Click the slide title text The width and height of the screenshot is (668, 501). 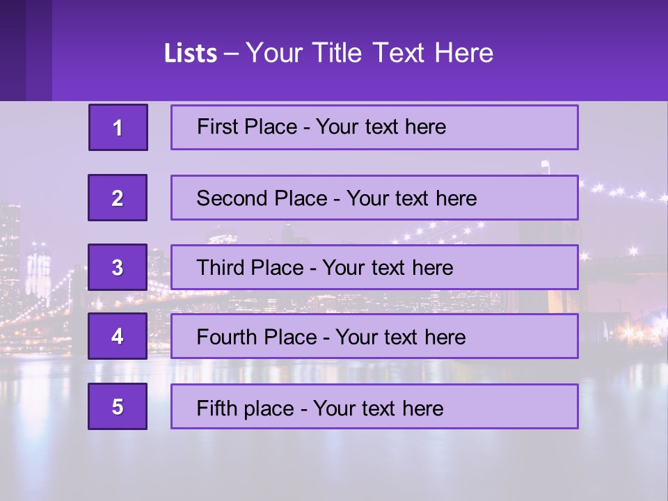point(328,53)
